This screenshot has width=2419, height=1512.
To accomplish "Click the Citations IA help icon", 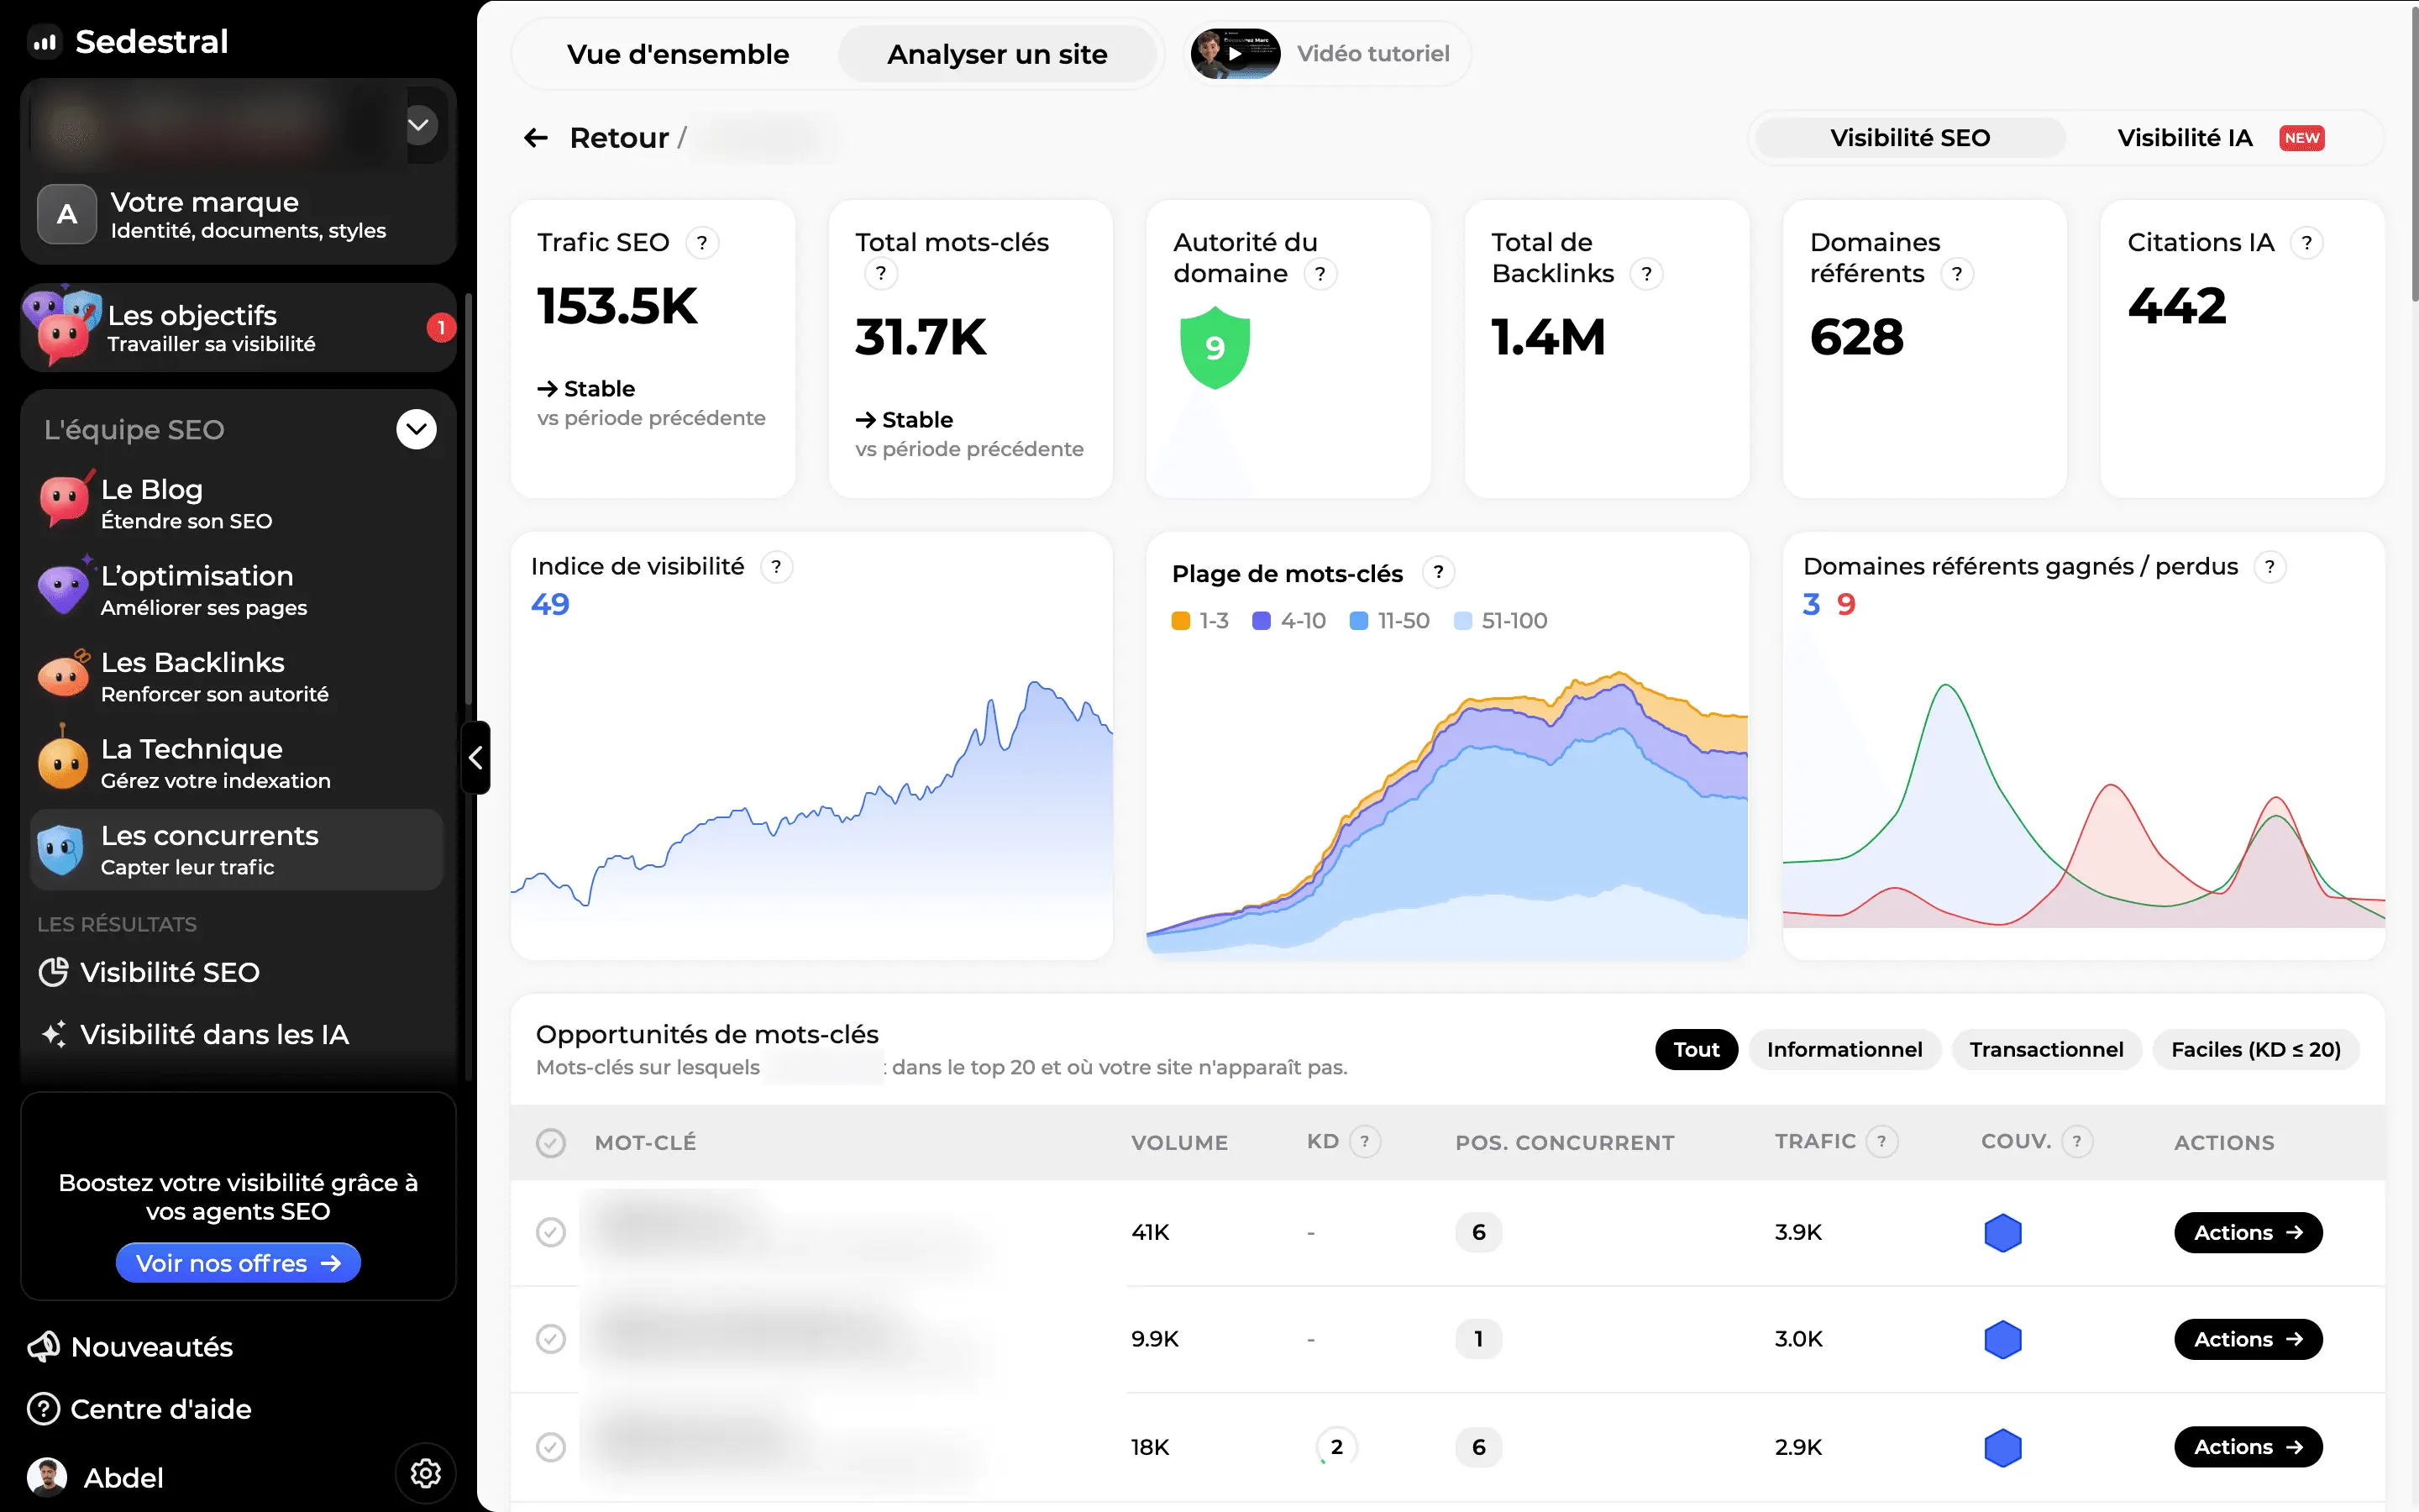I will 2306,242.
